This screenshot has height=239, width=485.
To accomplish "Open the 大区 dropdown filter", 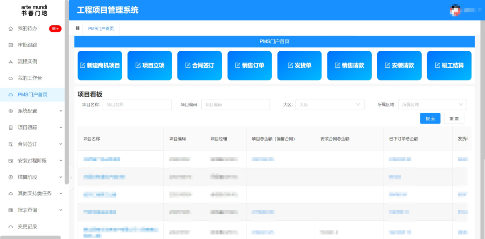I will [x=330, y=105].
